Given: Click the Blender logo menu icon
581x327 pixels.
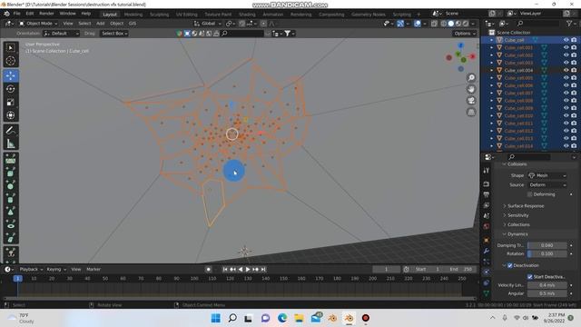Looking at the screenshot, I should click(6, 14).
